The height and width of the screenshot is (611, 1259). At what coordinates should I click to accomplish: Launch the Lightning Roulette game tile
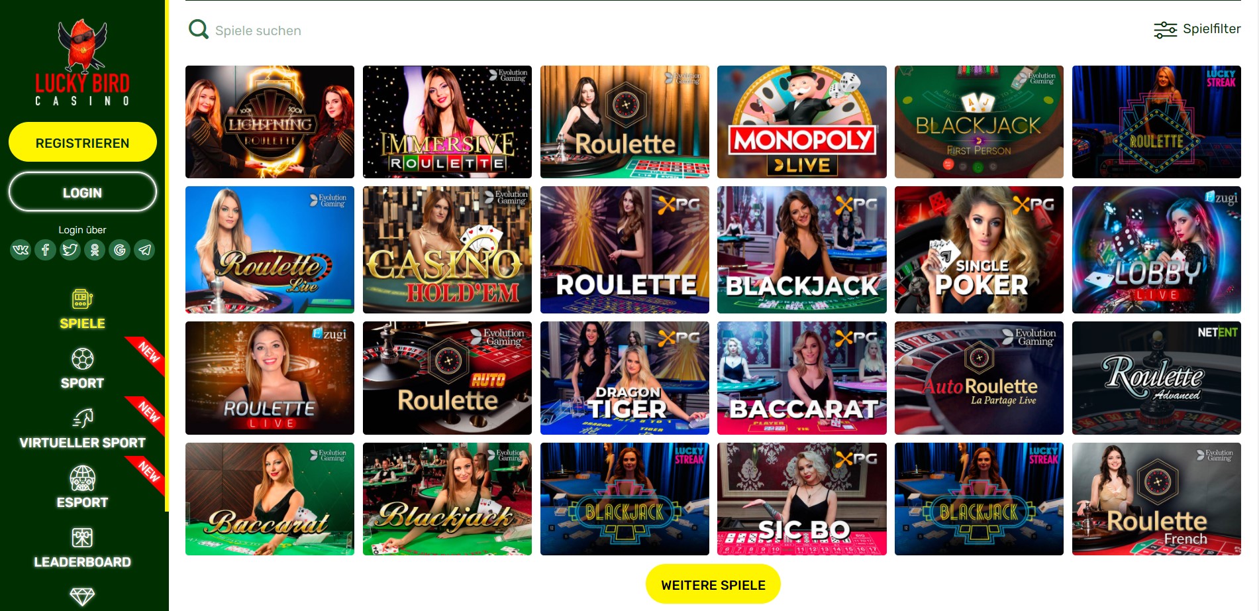pyautogui.click(x=270, y=122)
